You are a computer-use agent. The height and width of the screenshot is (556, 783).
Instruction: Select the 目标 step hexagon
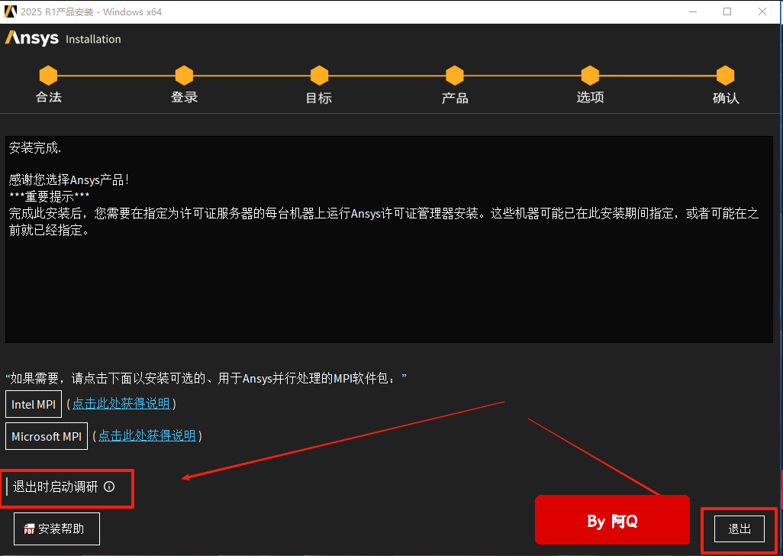click(320, 76)
